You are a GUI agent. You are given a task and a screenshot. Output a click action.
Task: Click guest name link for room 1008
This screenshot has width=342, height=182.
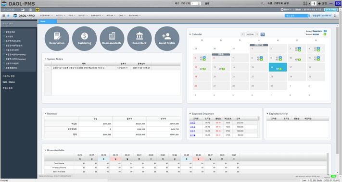tap(192, 123)
